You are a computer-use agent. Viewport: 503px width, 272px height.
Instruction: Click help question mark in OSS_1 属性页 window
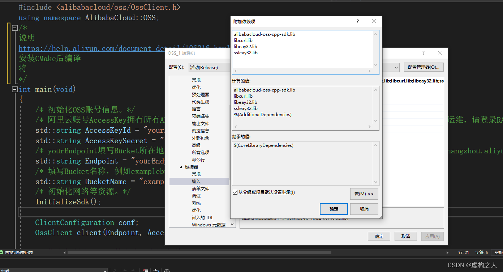pos(424,53)
